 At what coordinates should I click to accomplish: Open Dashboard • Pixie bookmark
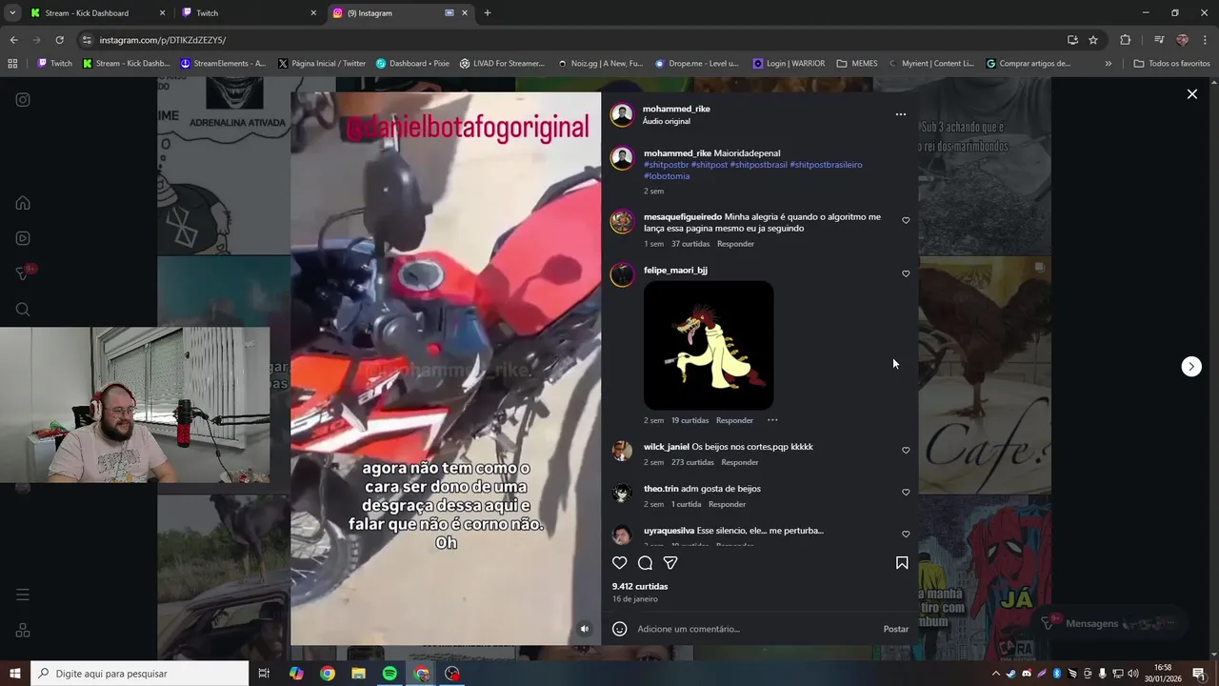412,64
